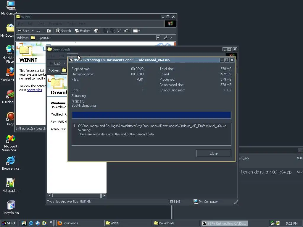Select the warning message path line
Viewport: 303px width, 227px height.
coord(152,126)
